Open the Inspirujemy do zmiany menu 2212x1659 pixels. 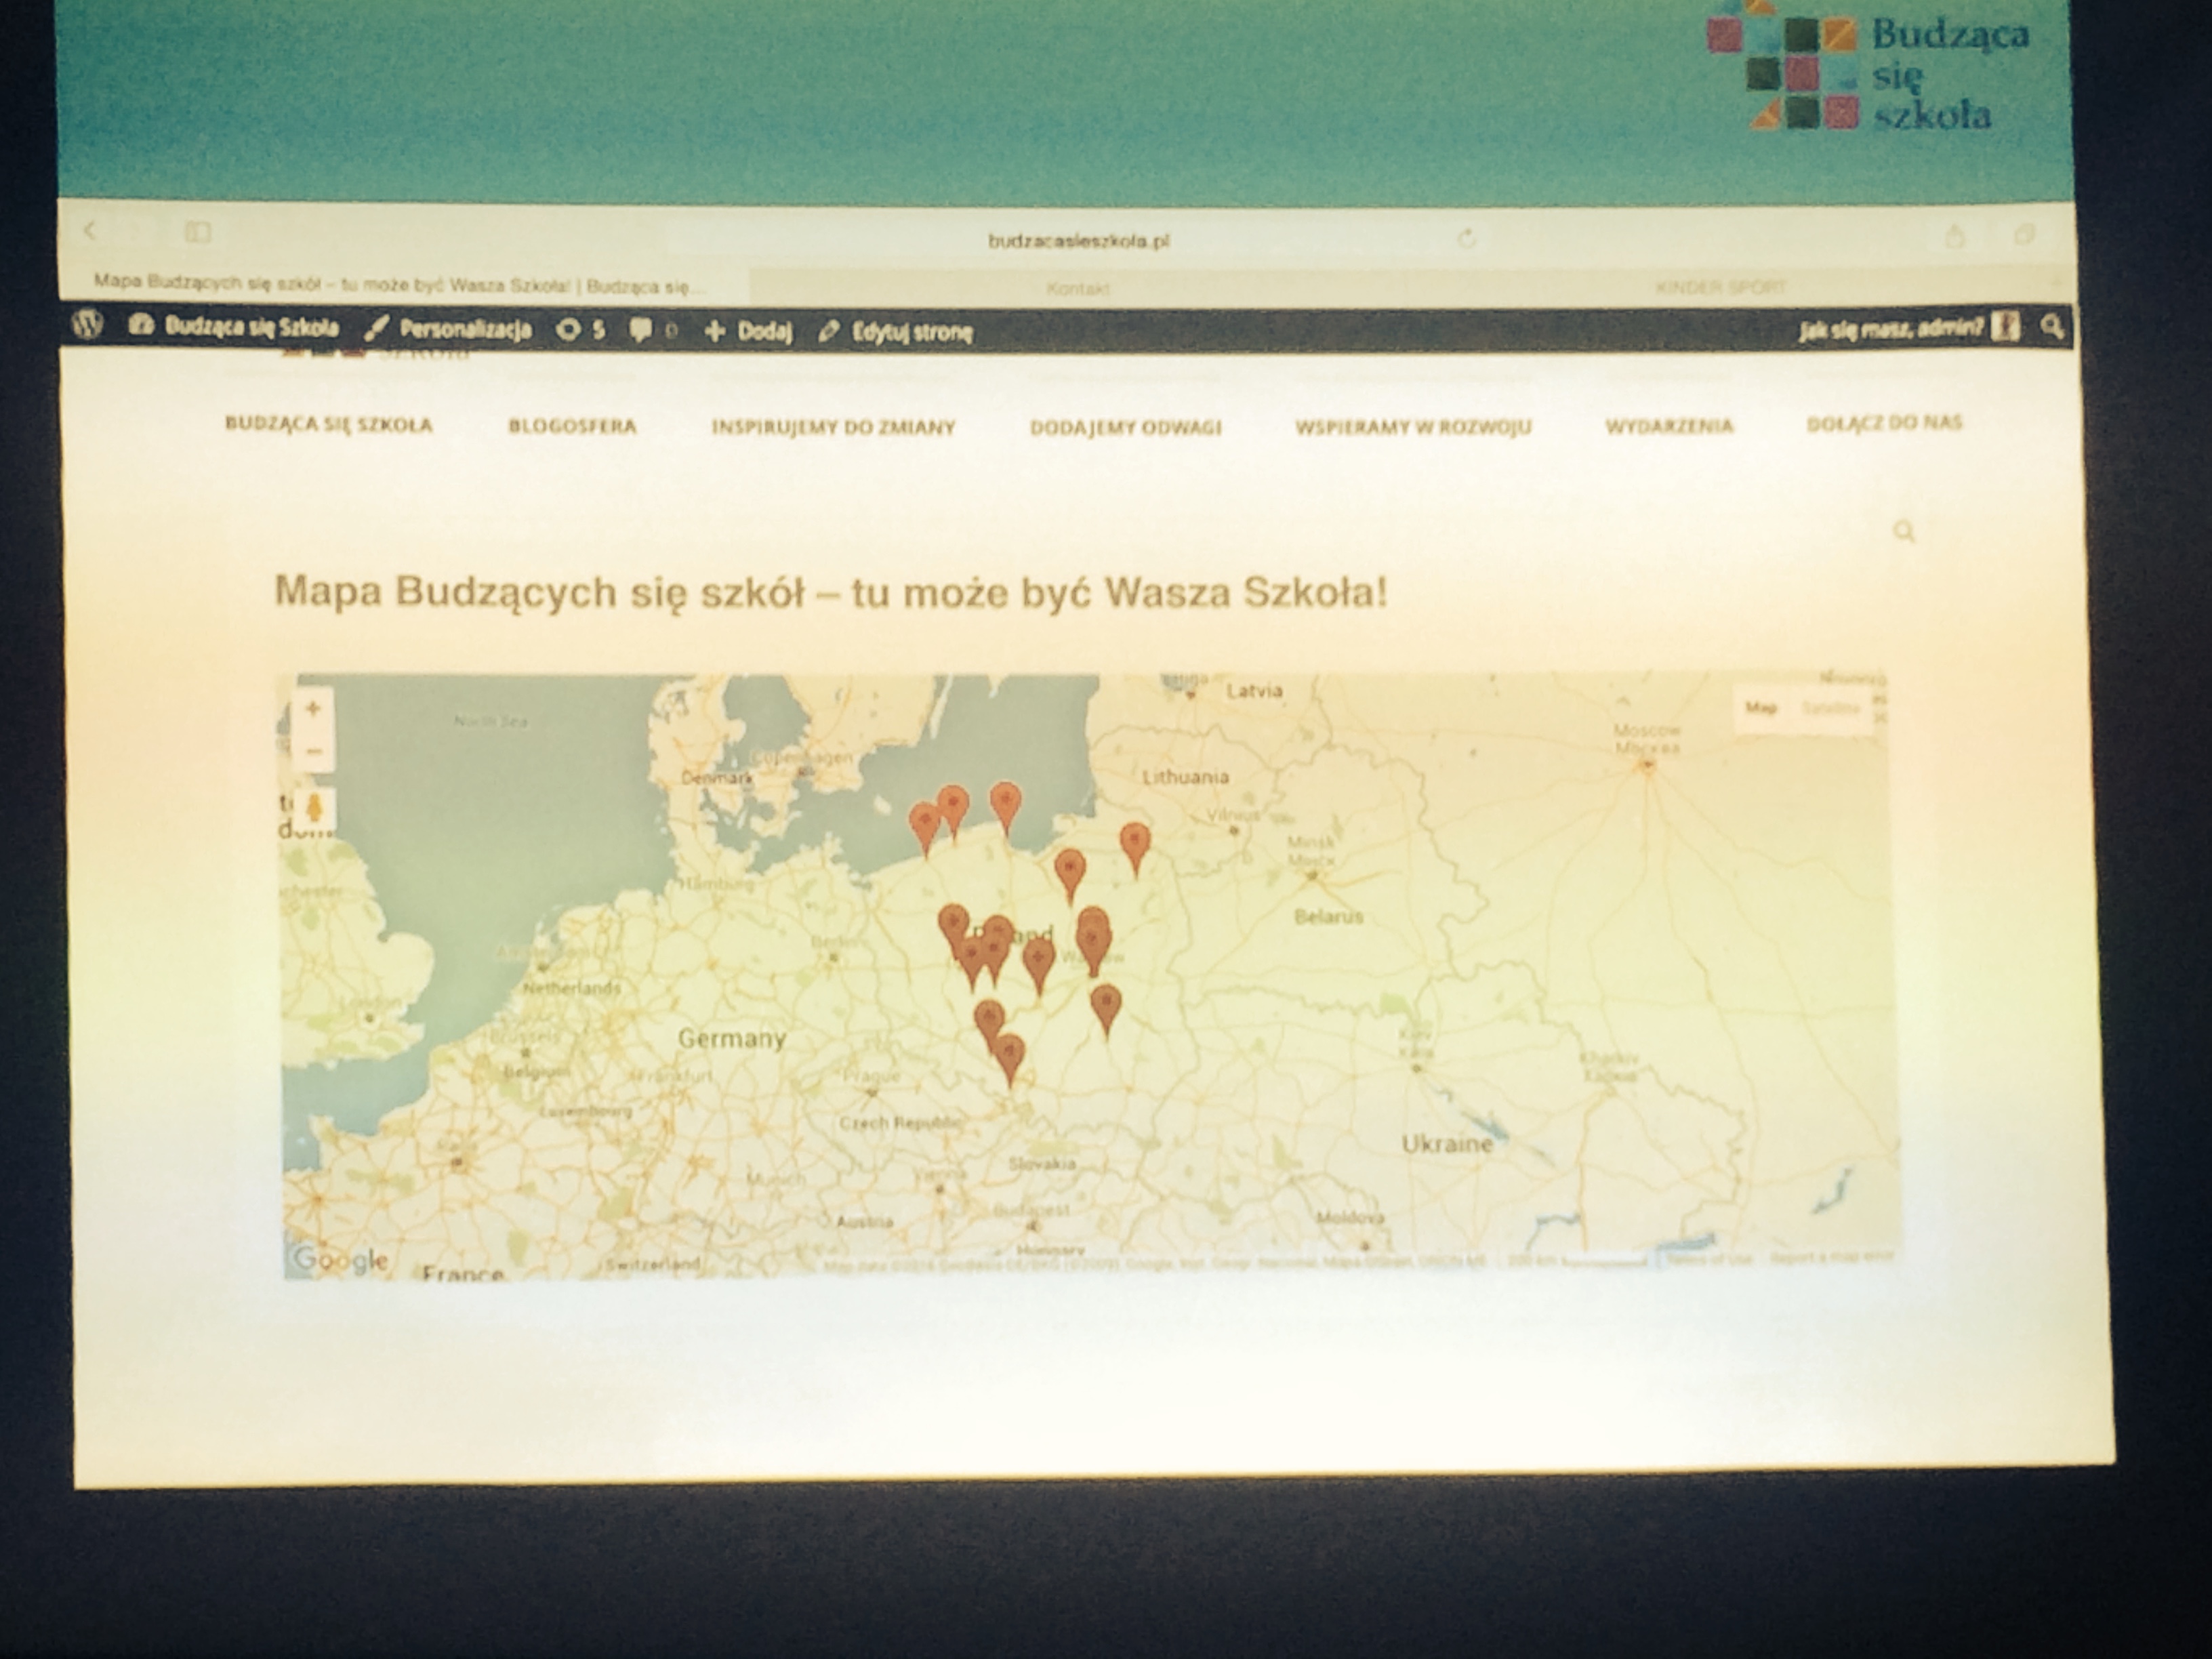[x=833, y=427]
